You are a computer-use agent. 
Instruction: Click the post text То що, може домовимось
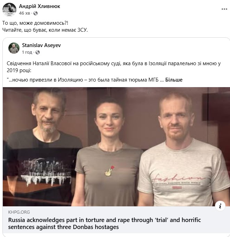point(35,23)
